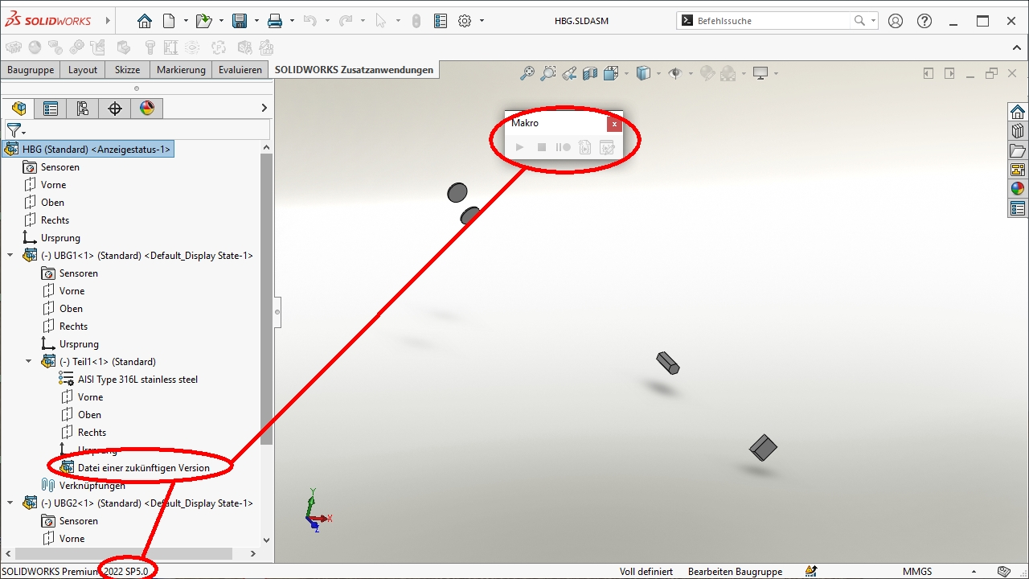Open the Print dropdown arrow

(x=293, y=21)
